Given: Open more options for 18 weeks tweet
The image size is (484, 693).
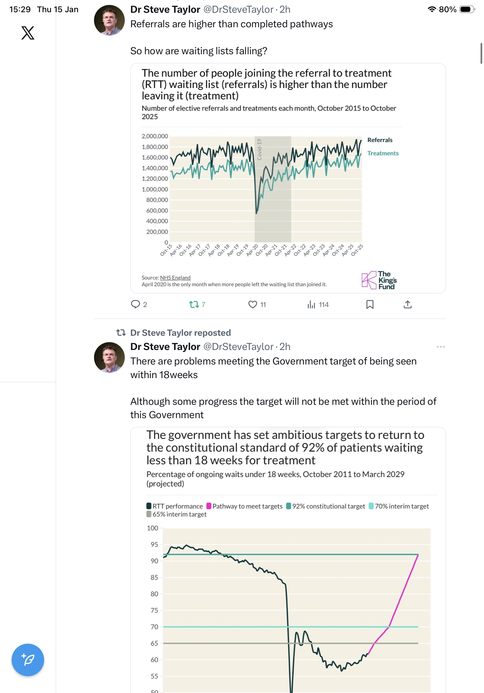Looking at the screenshot, I should [x=440, y=346].
